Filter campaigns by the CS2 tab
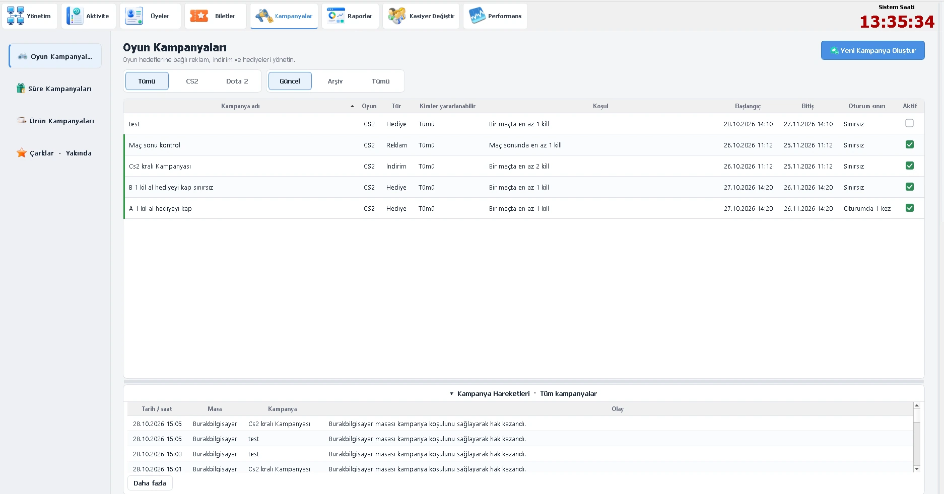The width and height of the screenshot is (944, 494). (192, 81)
